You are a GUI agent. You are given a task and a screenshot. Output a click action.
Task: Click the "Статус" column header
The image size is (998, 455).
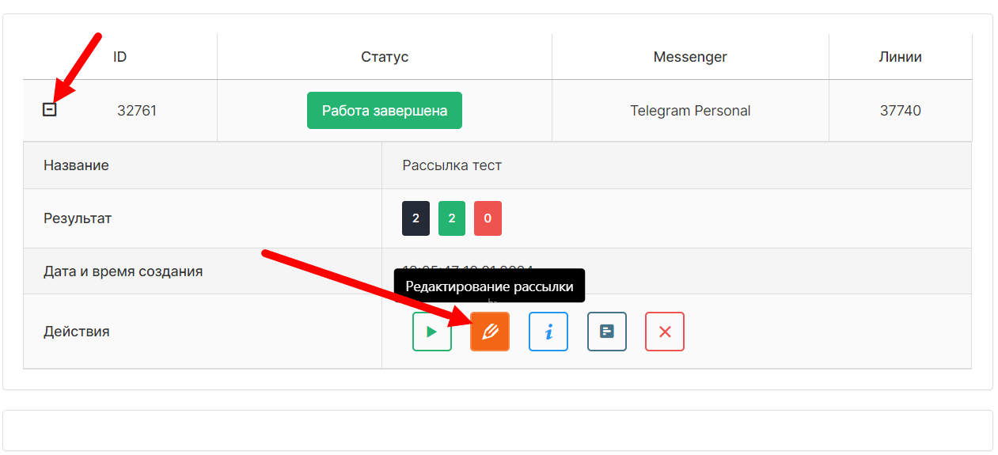point(385,57)
